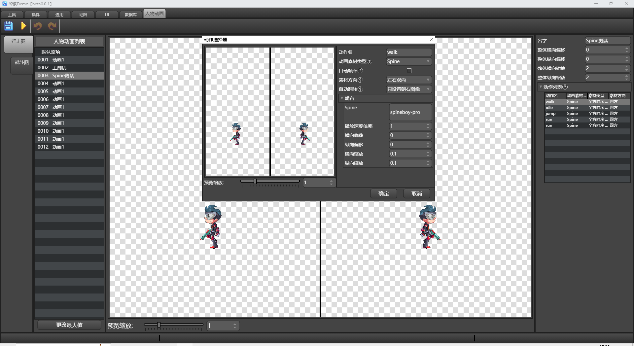
Task: Collapse the 朝右 section
Action: pos(342,98)
